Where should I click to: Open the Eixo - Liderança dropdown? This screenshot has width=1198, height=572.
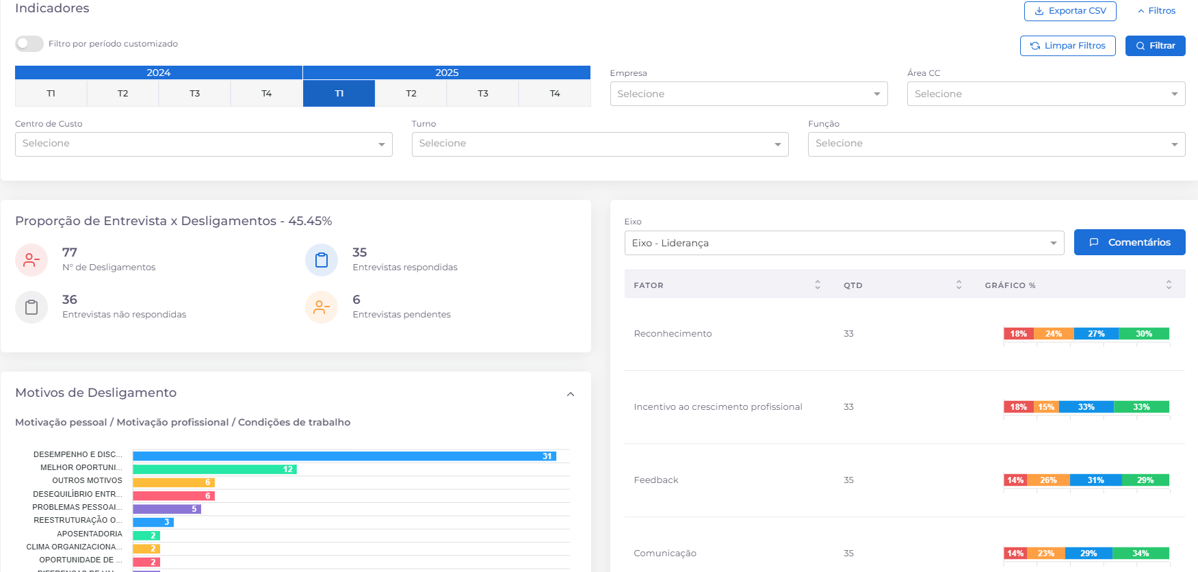point(844,243)
